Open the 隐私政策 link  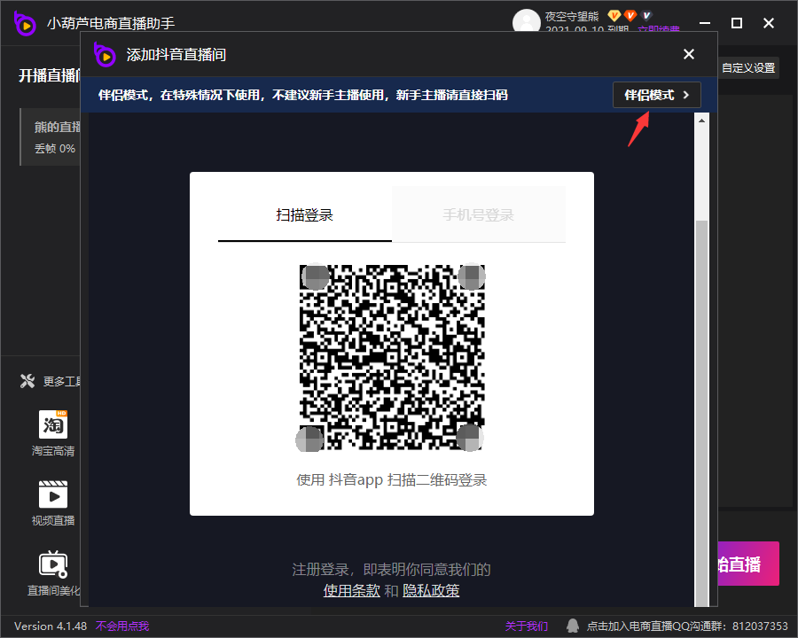[431, 590]
